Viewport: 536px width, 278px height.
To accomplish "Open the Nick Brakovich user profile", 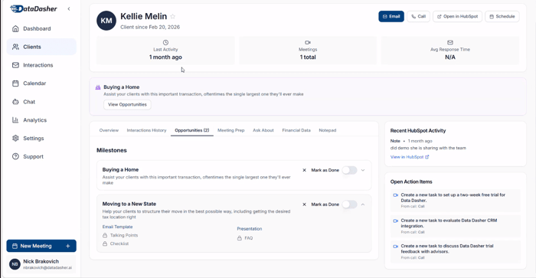I will click(41, 264).
